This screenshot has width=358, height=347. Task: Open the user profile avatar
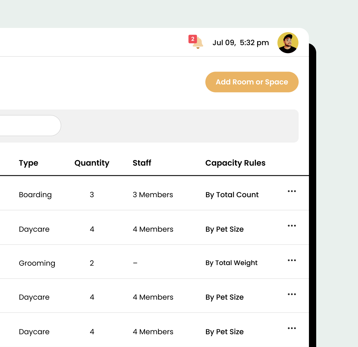tap(288, 43)
